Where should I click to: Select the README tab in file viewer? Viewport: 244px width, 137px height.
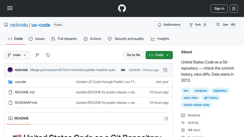pos(19,118)
